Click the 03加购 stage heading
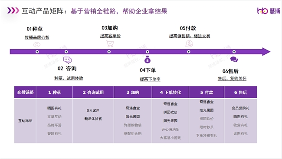This screenshot has width=282, height=159. point(109,28)
